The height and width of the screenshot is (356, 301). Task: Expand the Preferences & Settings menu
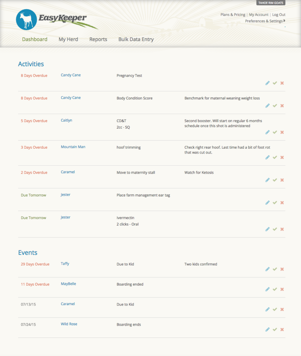pos(265,21)
